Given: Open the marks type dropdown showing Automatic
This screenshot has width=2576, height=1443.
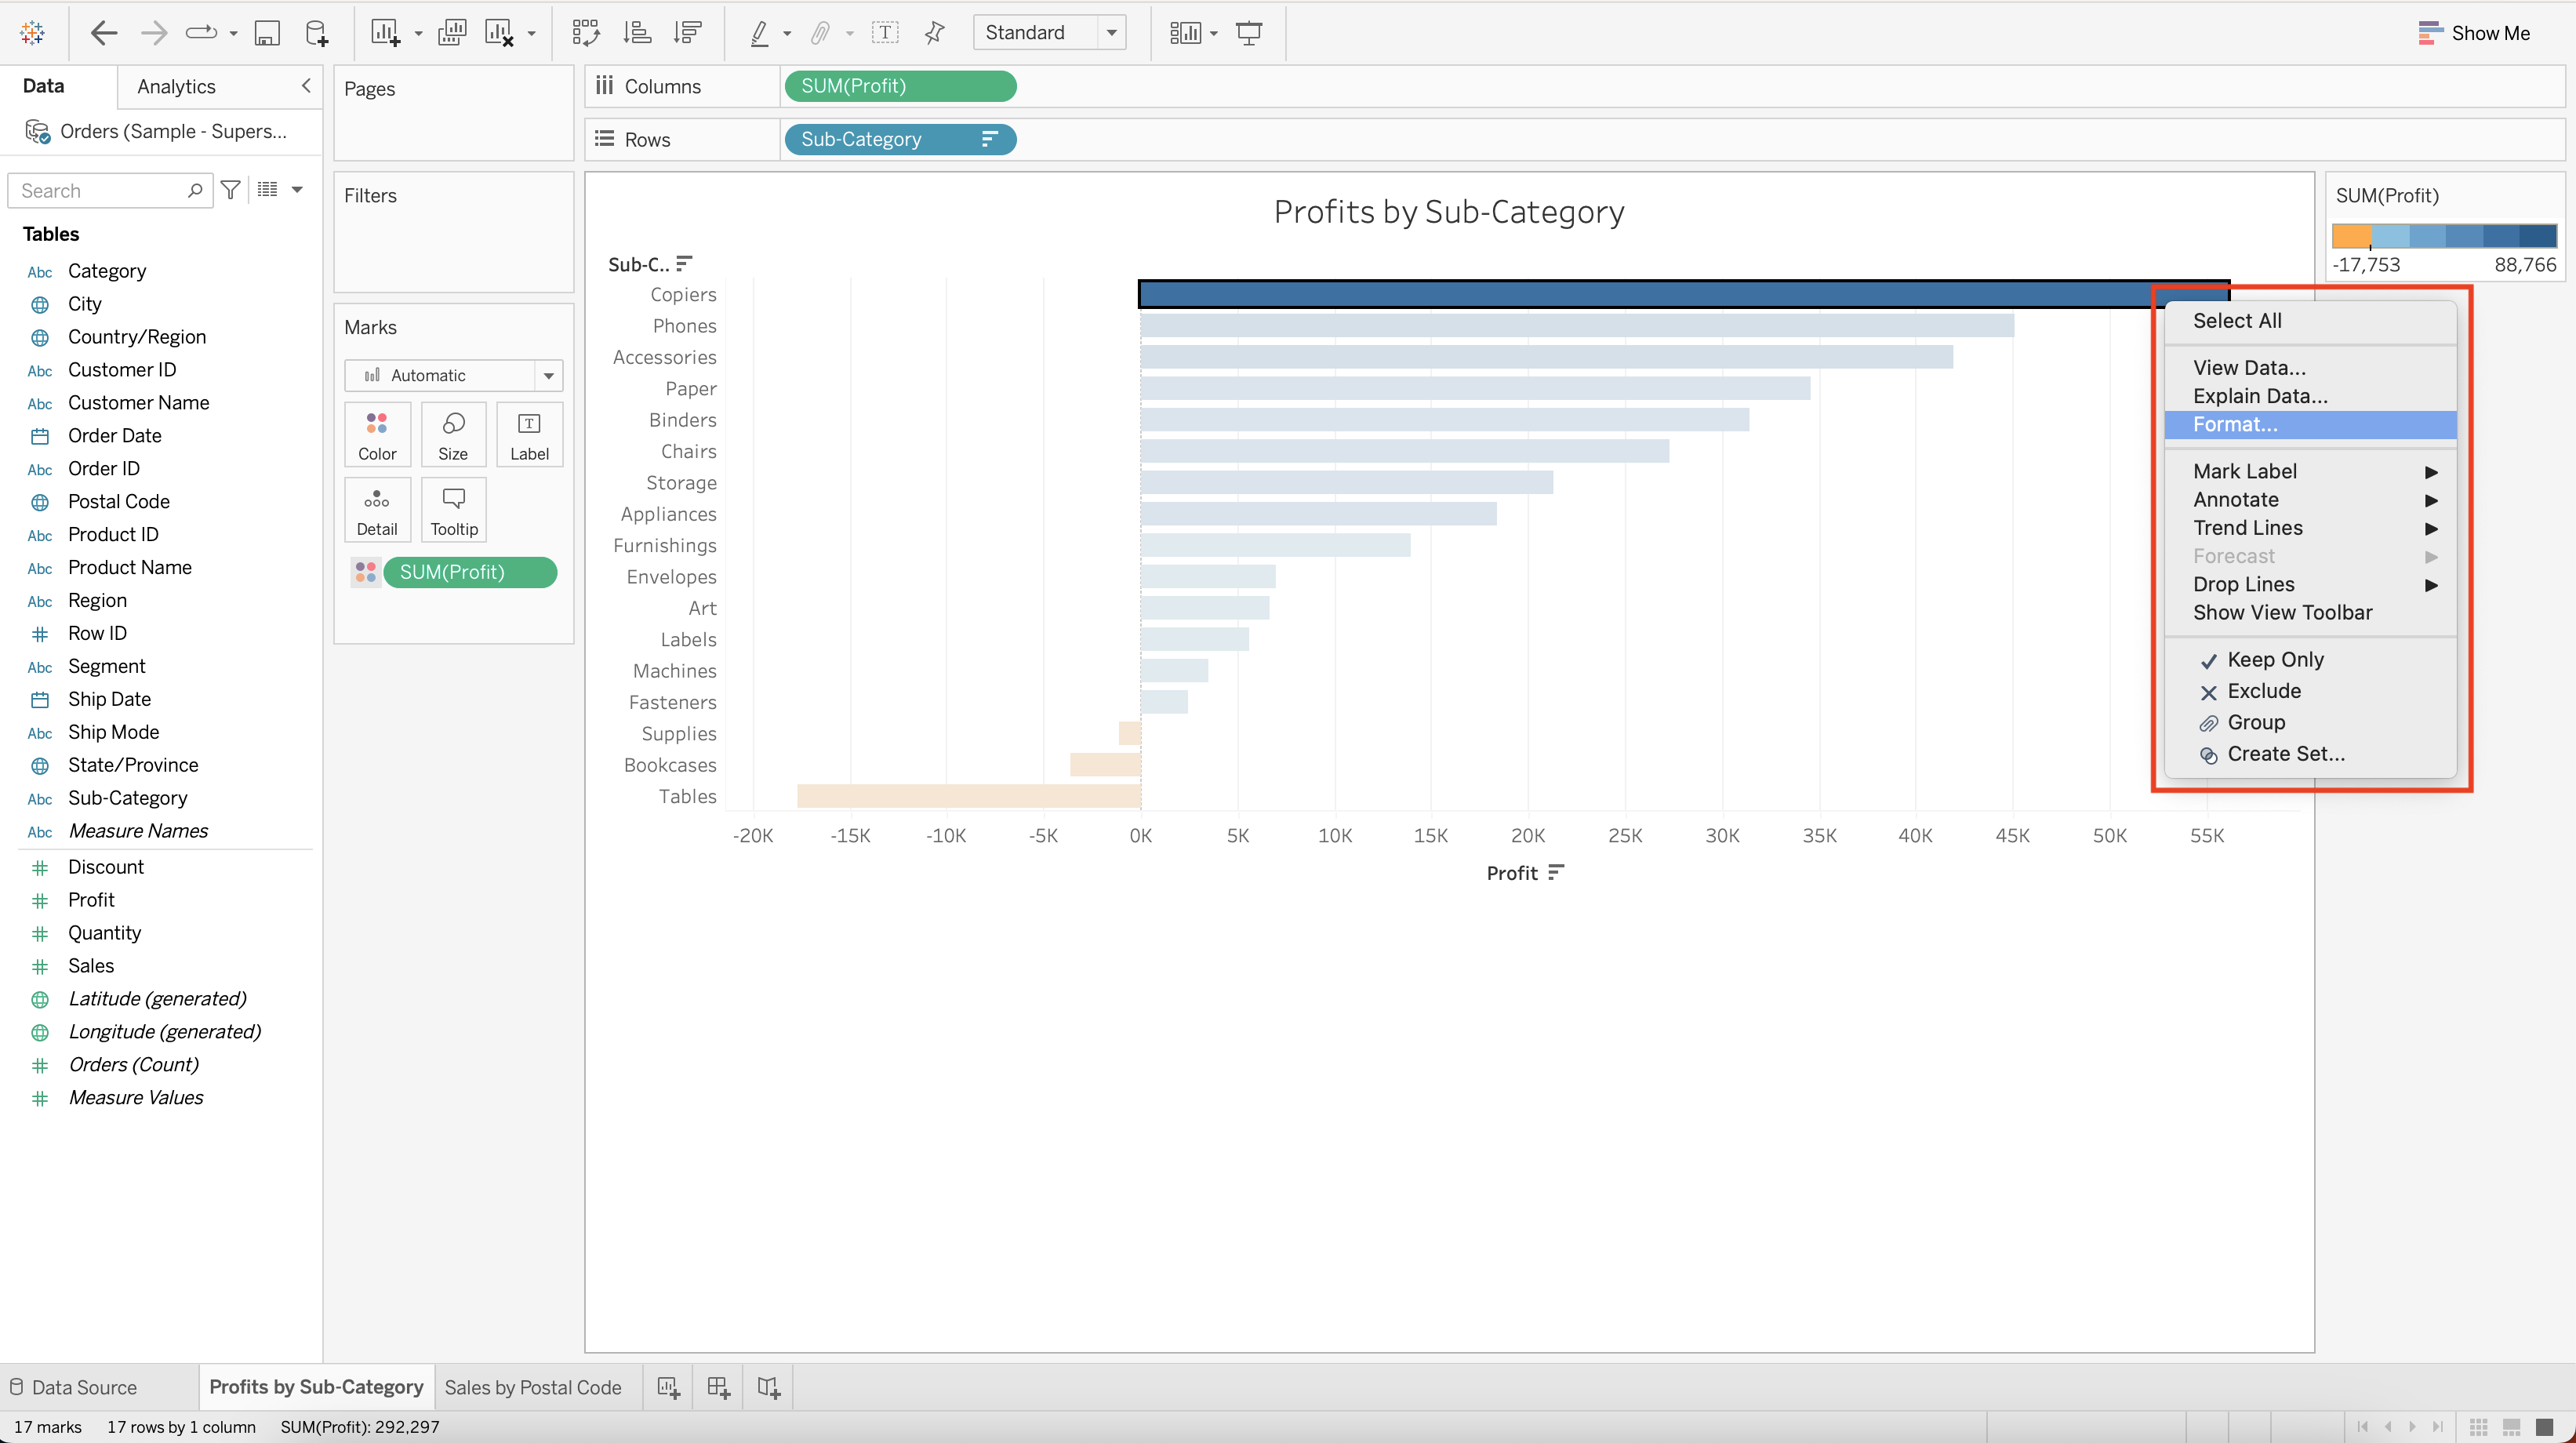Looking at the screenshot, I should click(x=548, y=375).
